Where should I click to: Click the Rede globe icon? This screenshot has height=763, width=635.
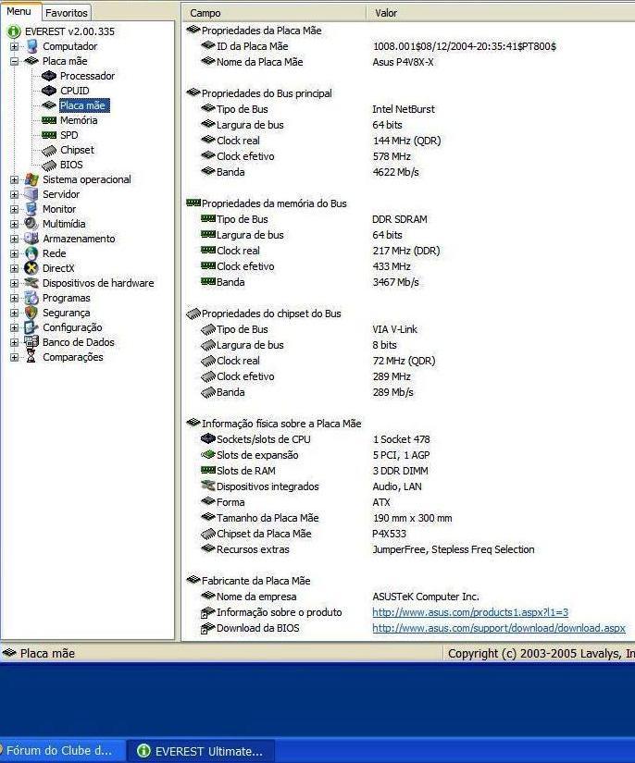coord(31,253)
